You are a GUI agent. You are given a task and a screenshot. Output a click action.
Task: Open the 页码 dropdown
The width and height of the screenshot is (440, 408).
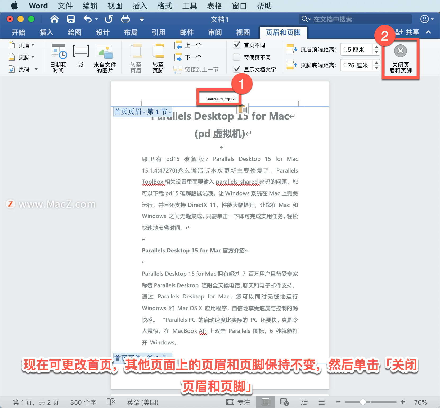coord(23,69)
